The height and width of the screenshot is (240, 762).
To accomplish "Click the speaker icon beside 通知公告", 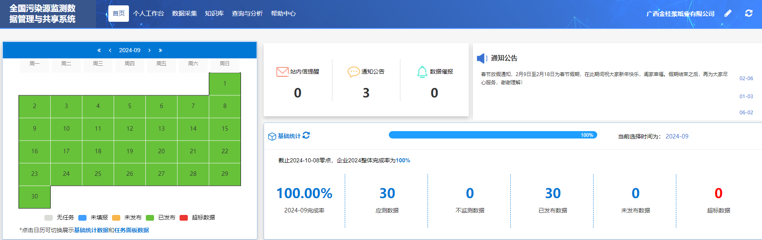I will pos(482,58).
